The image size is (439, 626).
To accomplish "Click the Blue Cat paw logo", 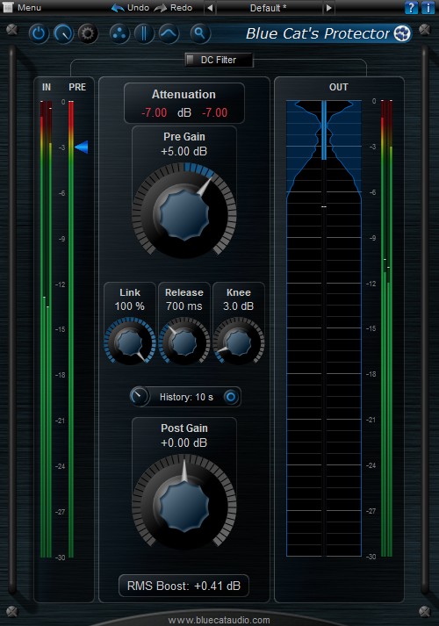I will [x=402, y=33].
